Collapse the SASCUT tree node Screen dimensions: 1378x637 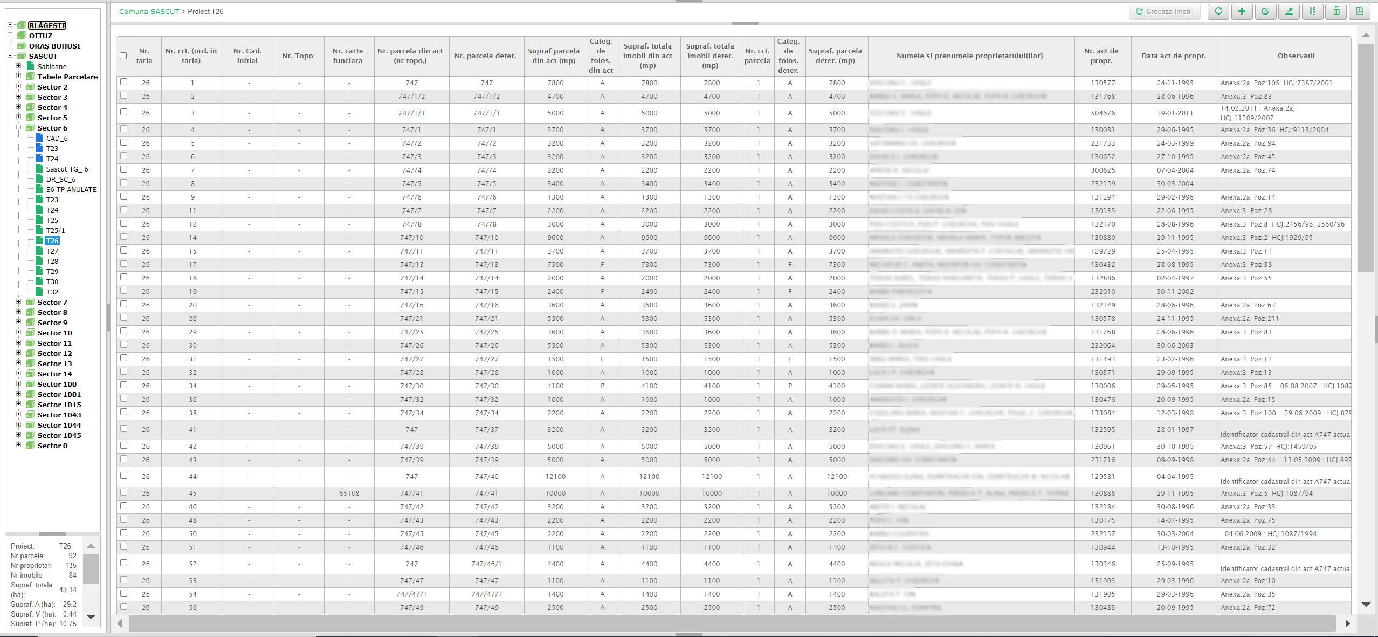(10, 56)
